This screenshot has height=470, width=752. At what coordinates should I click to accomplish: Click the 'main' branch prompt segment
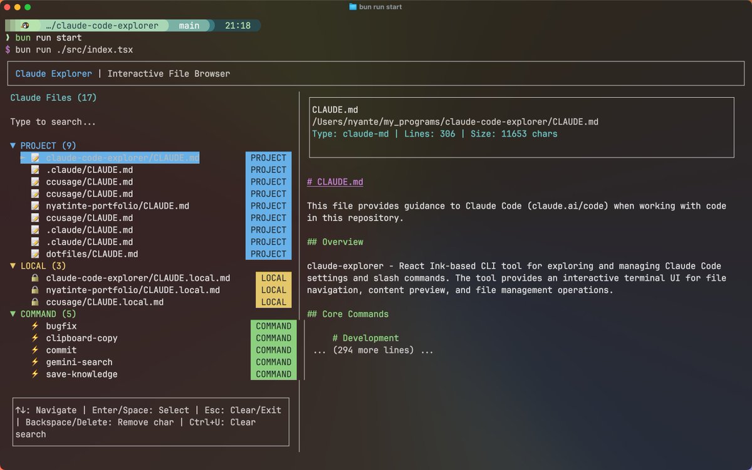(x=189, y=26)
